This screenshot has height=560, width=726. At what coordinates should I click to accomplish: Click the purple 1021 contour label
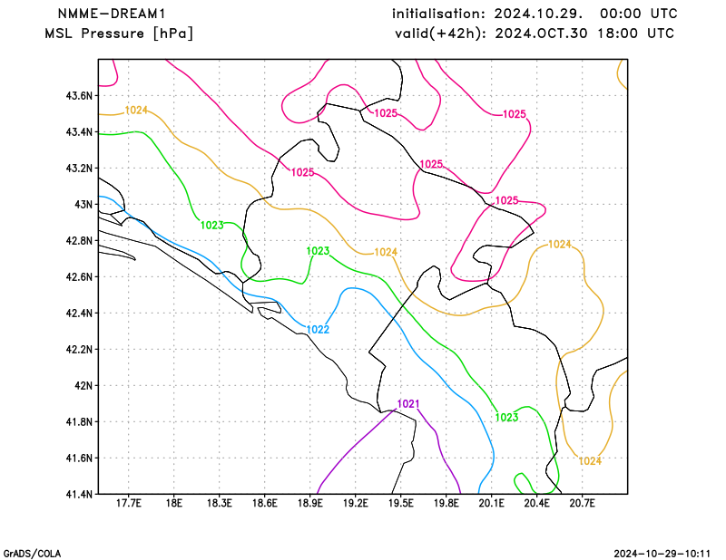tap(408, 404)
